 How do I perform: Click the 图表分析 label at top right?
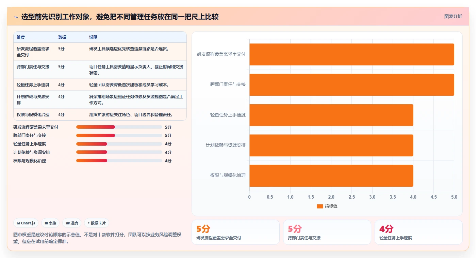[x=453, y=16]
